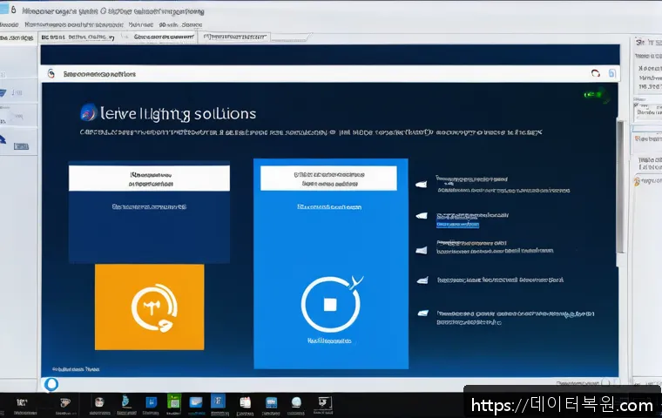Click the caption text under the circular stop icon
The height and width of the screenshot is (418, 662).
pos(329,341)
